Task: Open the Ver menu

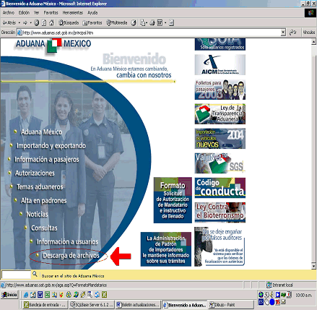Action: pos(36,12)
